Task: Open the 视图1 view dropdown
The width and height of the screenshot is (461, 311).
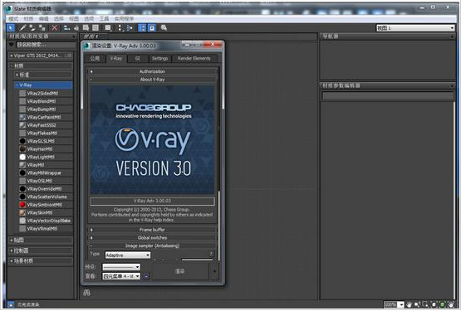Action: coord(415,28)
